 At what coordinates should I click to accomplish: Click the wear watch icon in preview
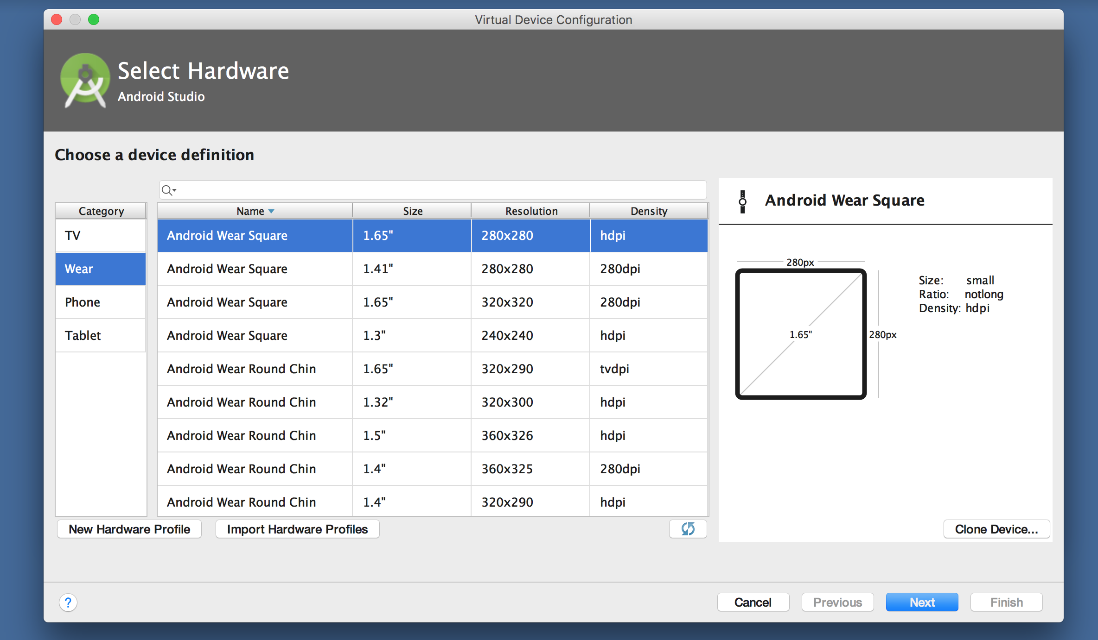(742, 201)
